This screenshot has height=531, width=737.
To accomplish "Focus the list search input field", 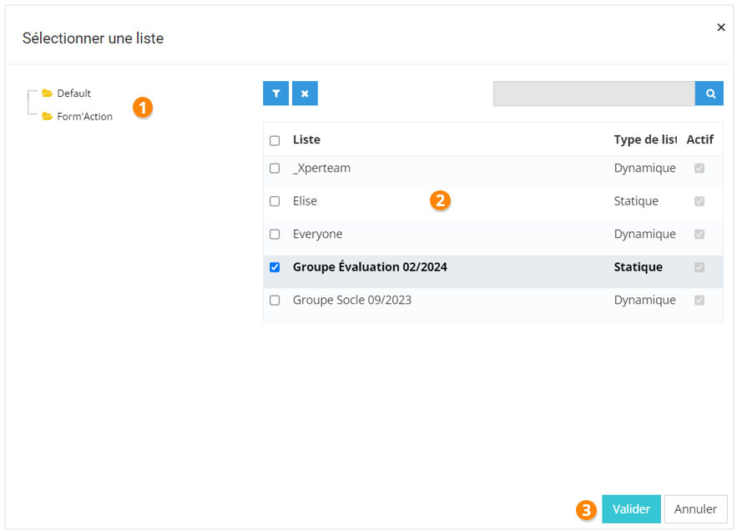I will click(593, 94).
